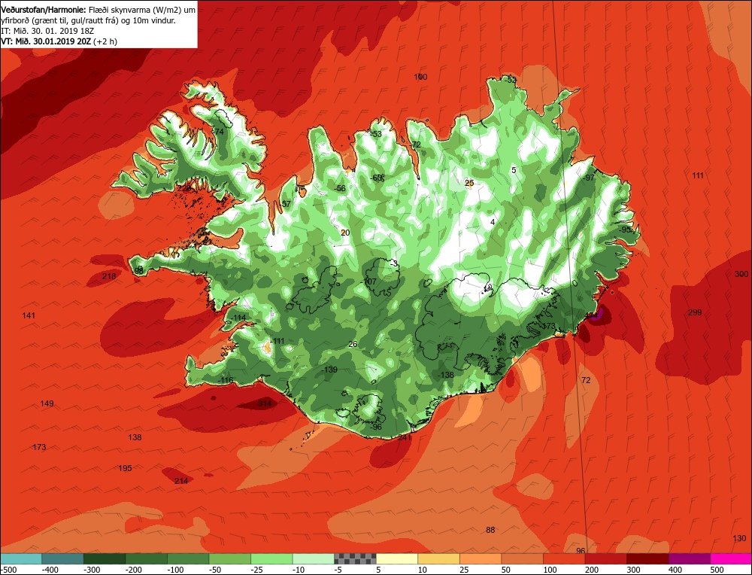Click the purple swatch between 400 and 500
Screen dimensions: 752x575
point(689,558)
